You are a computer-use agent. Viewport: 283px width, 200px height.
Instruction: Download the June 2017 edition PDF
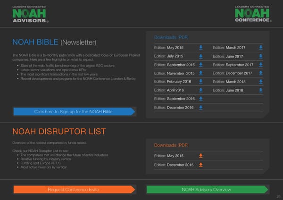pyautogui.click(x=261, y=57)
